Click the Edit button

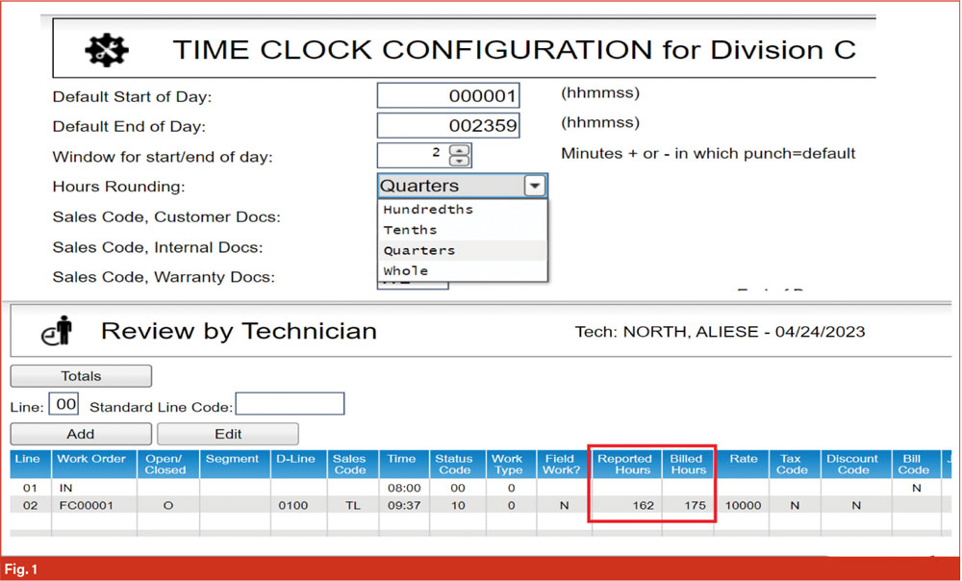[x=228, y=434]
